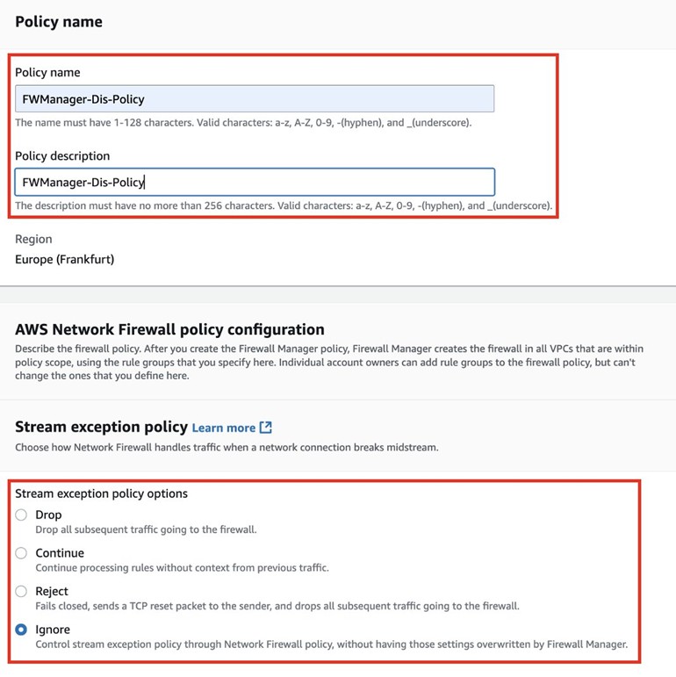
Task: Click the Stream exception policy heading
Action: pyautogui.click(x=101, y=427)
